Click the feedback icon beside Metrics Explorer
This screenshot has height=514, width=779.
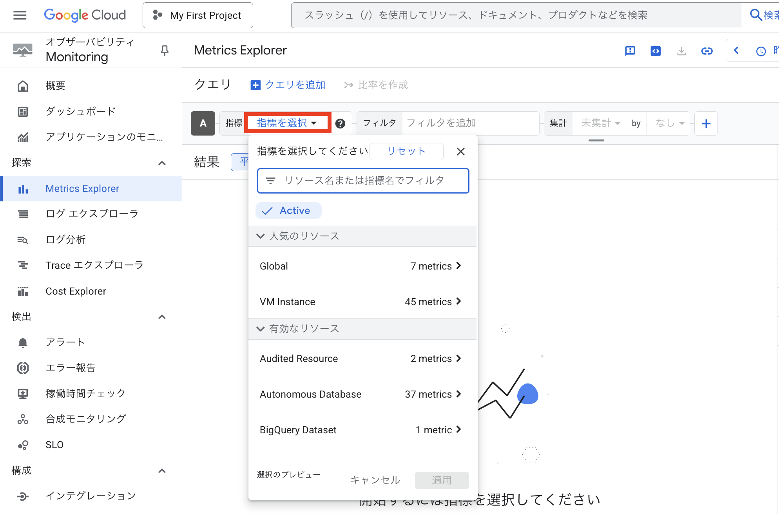pos(630,51)
